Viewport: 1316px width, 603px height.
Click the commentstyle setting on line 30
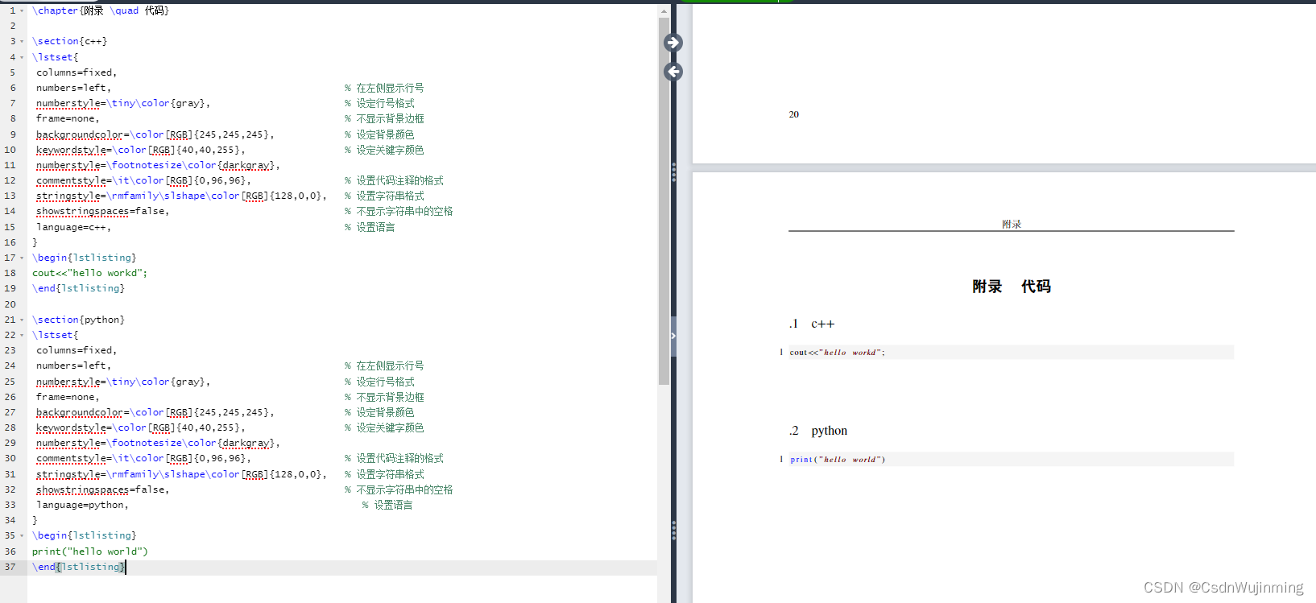(143, 458)
